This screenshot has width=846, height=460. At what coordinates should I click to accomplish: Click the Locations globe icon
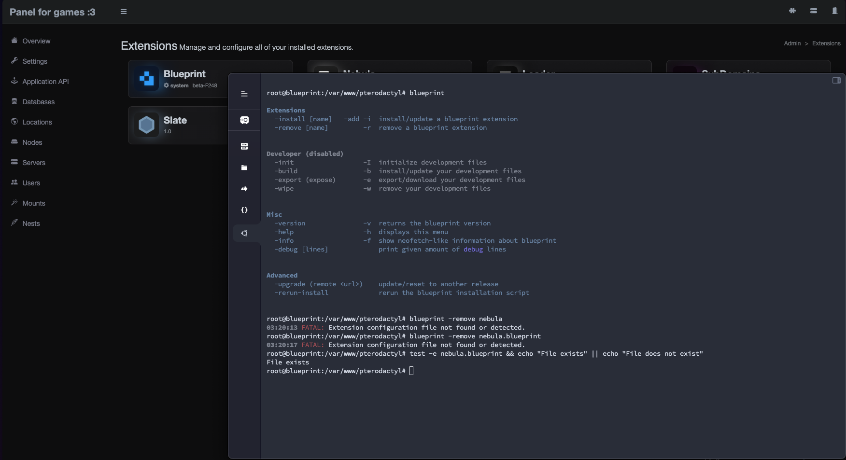(14, 122)
